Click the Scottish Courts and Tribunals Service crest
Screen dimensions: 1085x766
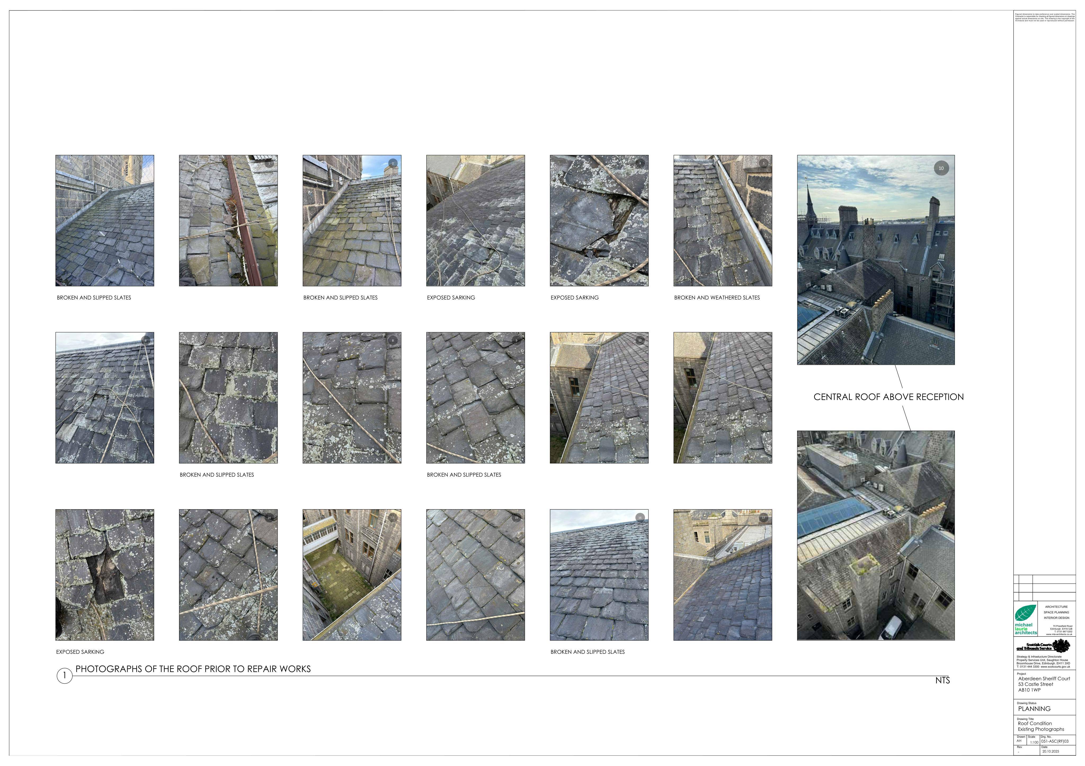[x=1061, y=646]
